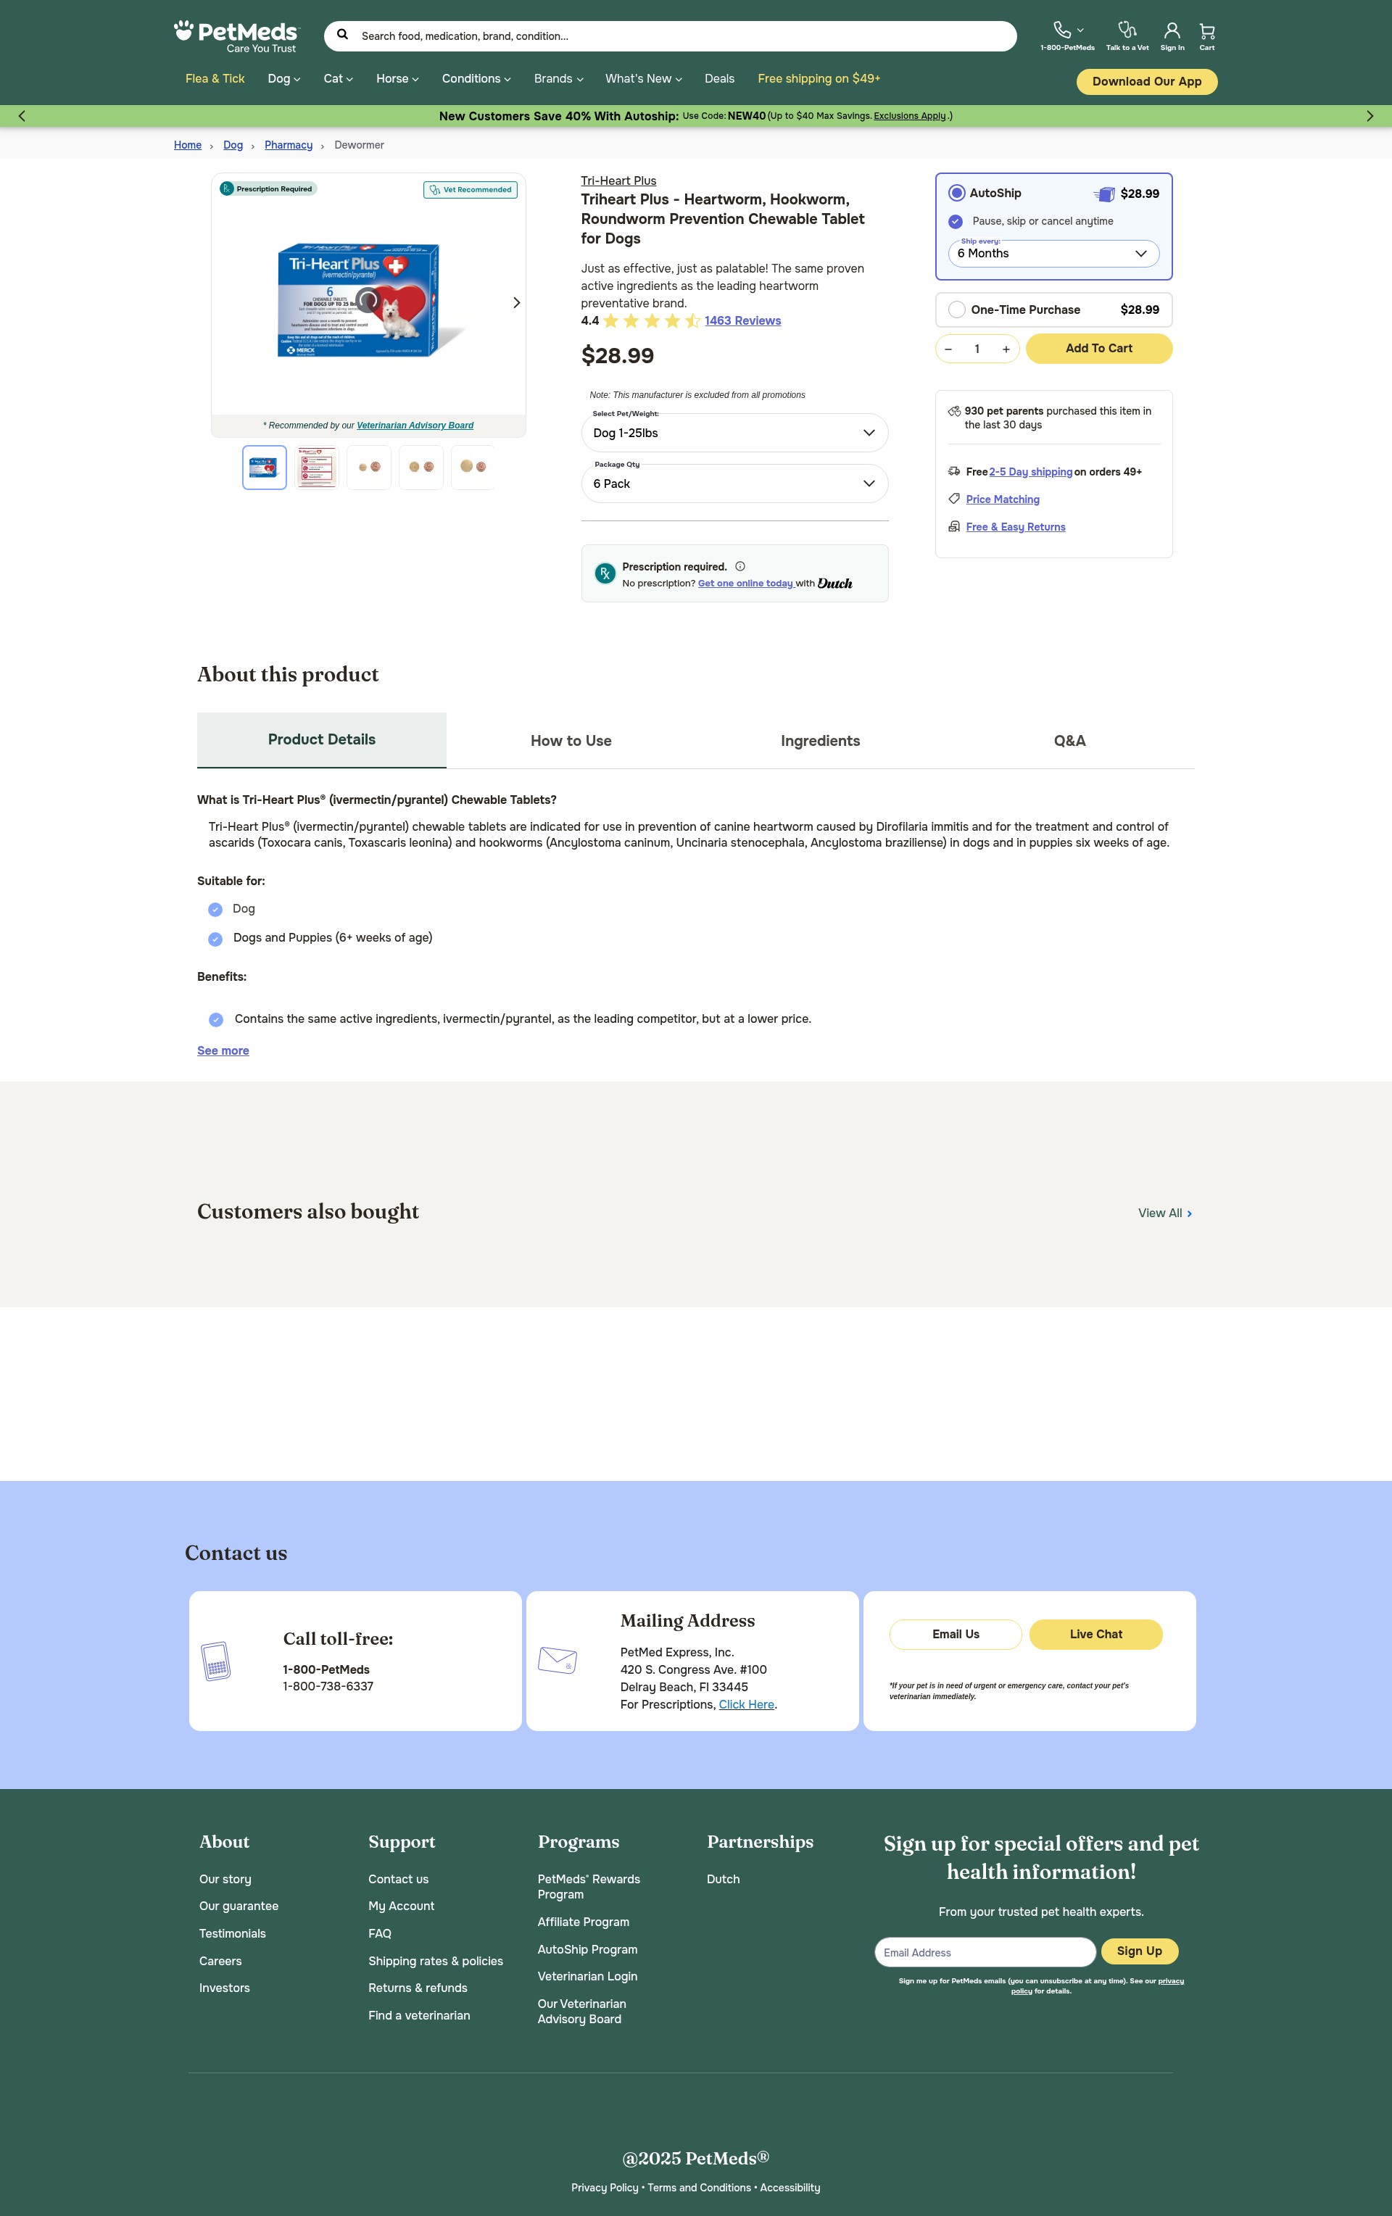
Task: Open the Deals menu item
Action: (x=719, y=78)
